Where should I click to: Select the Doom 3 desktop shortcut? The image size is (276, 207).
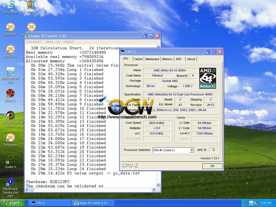10,96
